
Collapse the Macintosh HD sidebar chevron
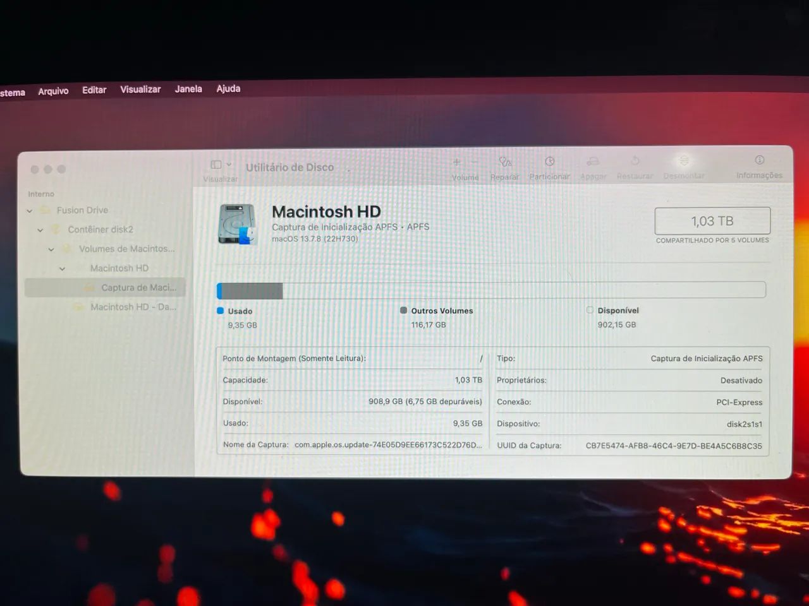pyautogui.click(x=62, y=269)
